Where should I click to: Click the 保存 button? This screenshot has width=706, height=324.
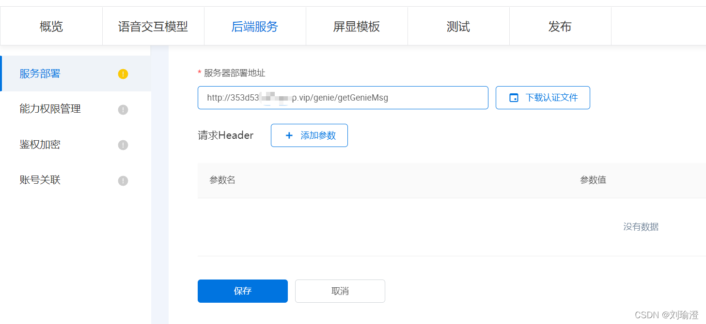[243, 291]
